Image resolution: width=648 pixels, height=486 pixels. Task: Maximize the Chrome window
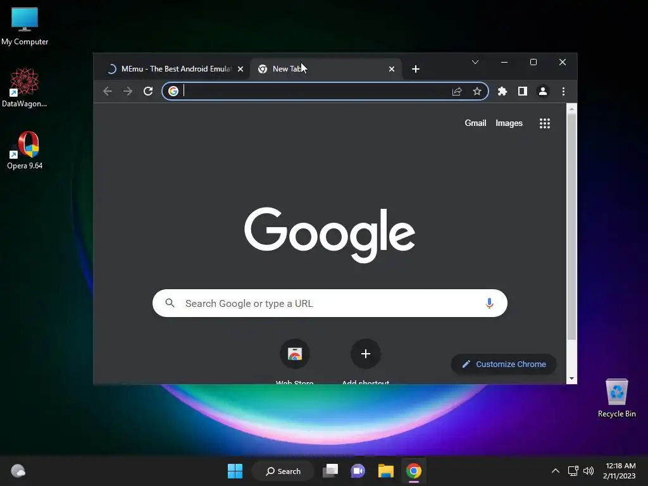pyautogui.click(x=533, y=62)
